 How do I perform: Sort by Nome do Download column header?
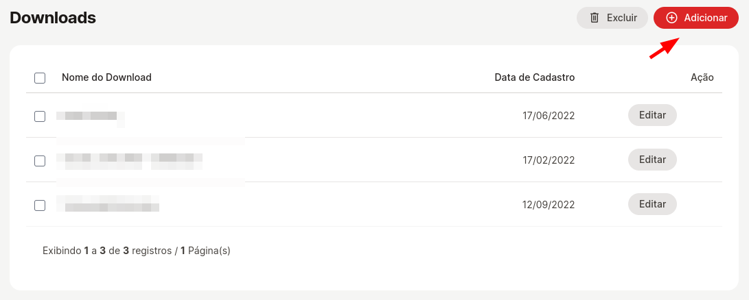(x=106, y=77)
